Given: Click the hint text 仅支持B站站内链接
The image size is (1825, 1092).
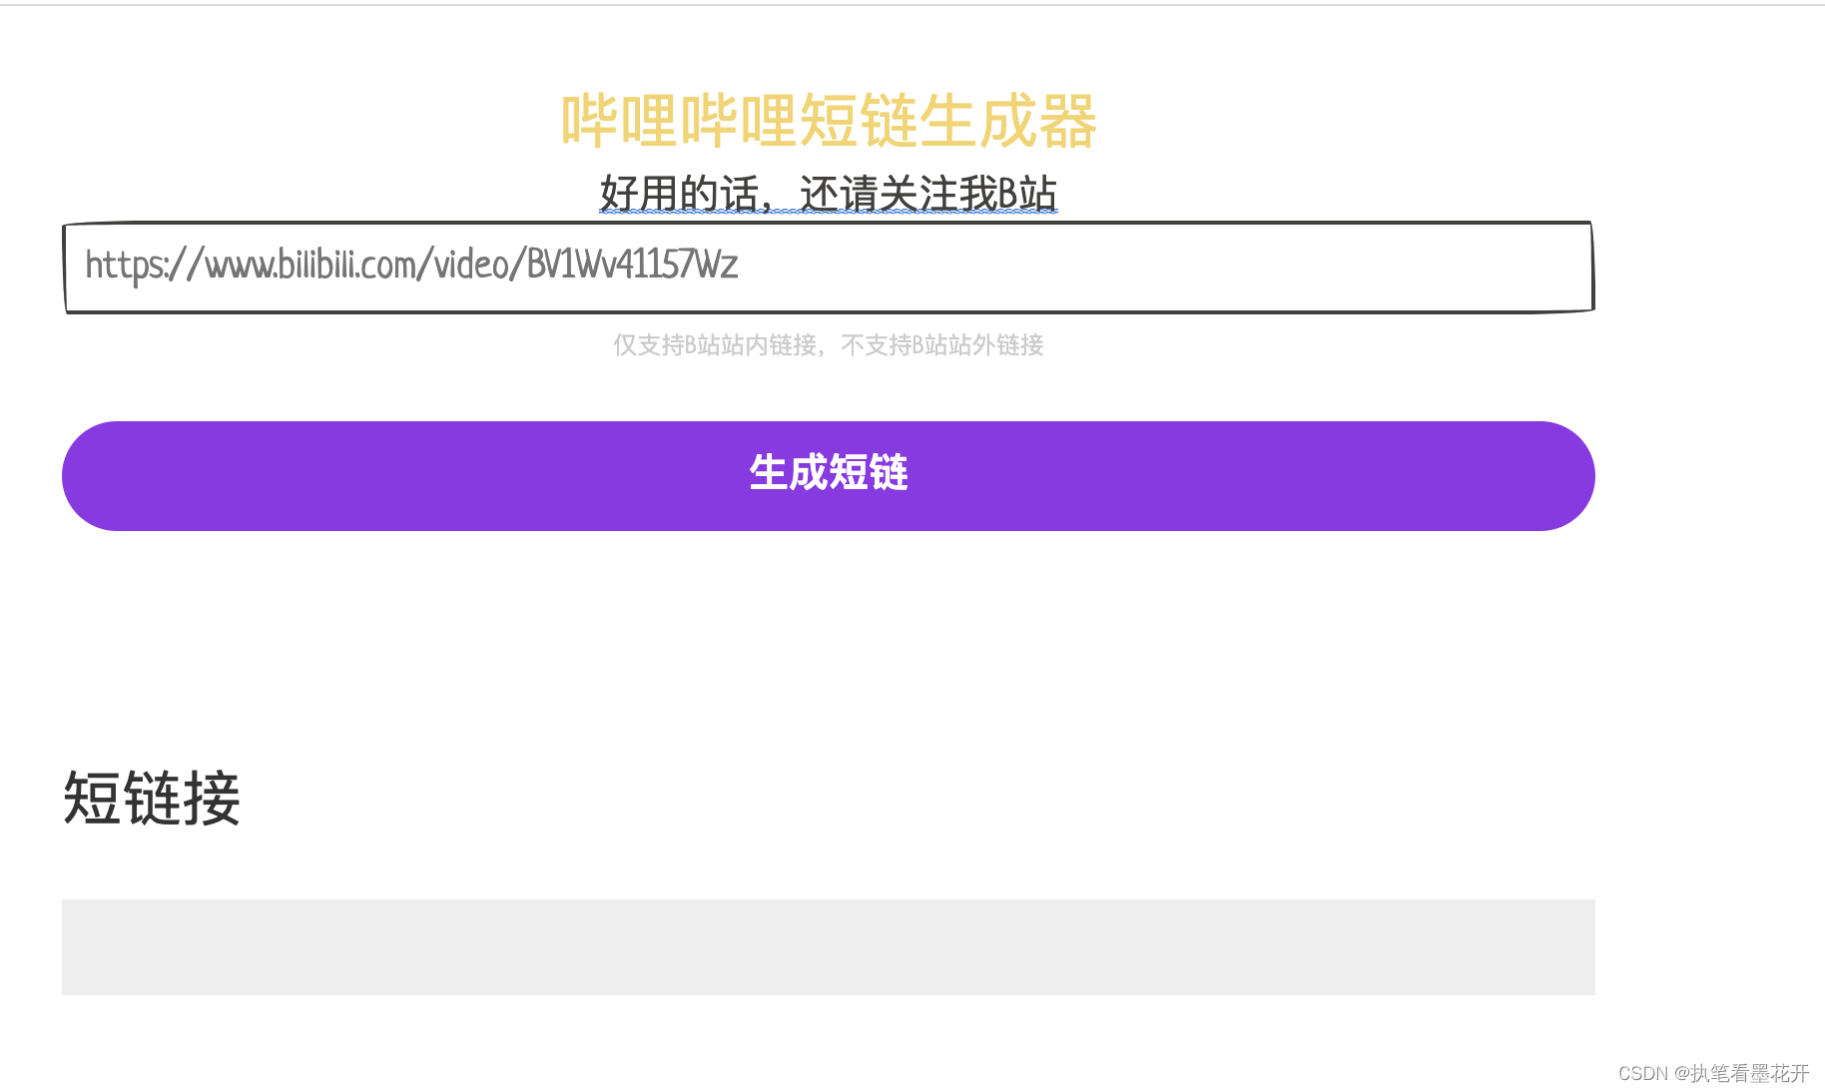Looking at the screenshot, I should 715,345.
